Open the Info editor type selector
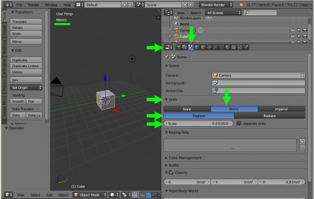Viewport: 314px width, 199px height. [8, 4]
